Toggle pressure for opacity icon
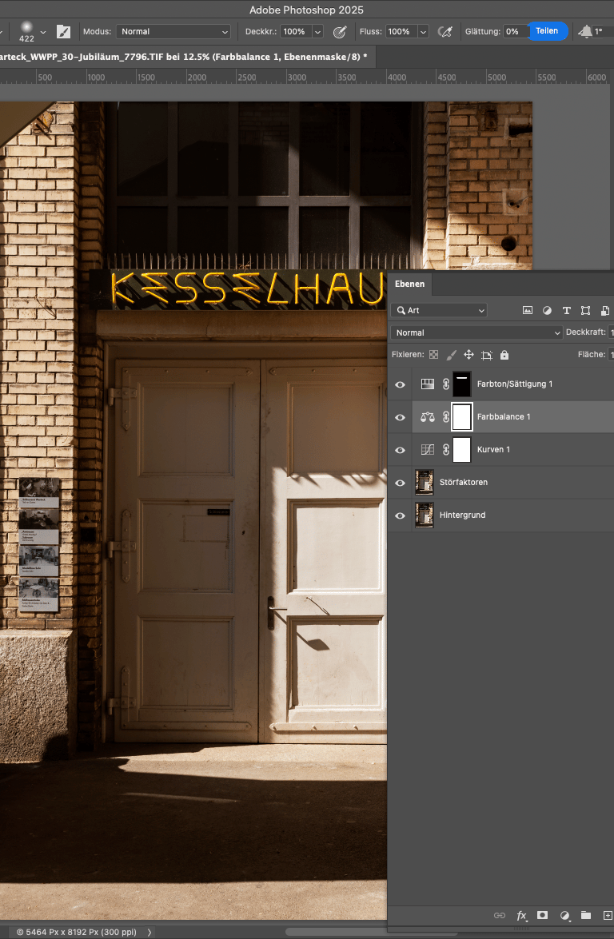The image size is (614, 939). click(340, 32)
